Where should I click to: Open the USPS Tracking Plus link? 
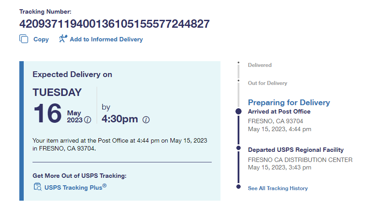click(x=75, y=187)
